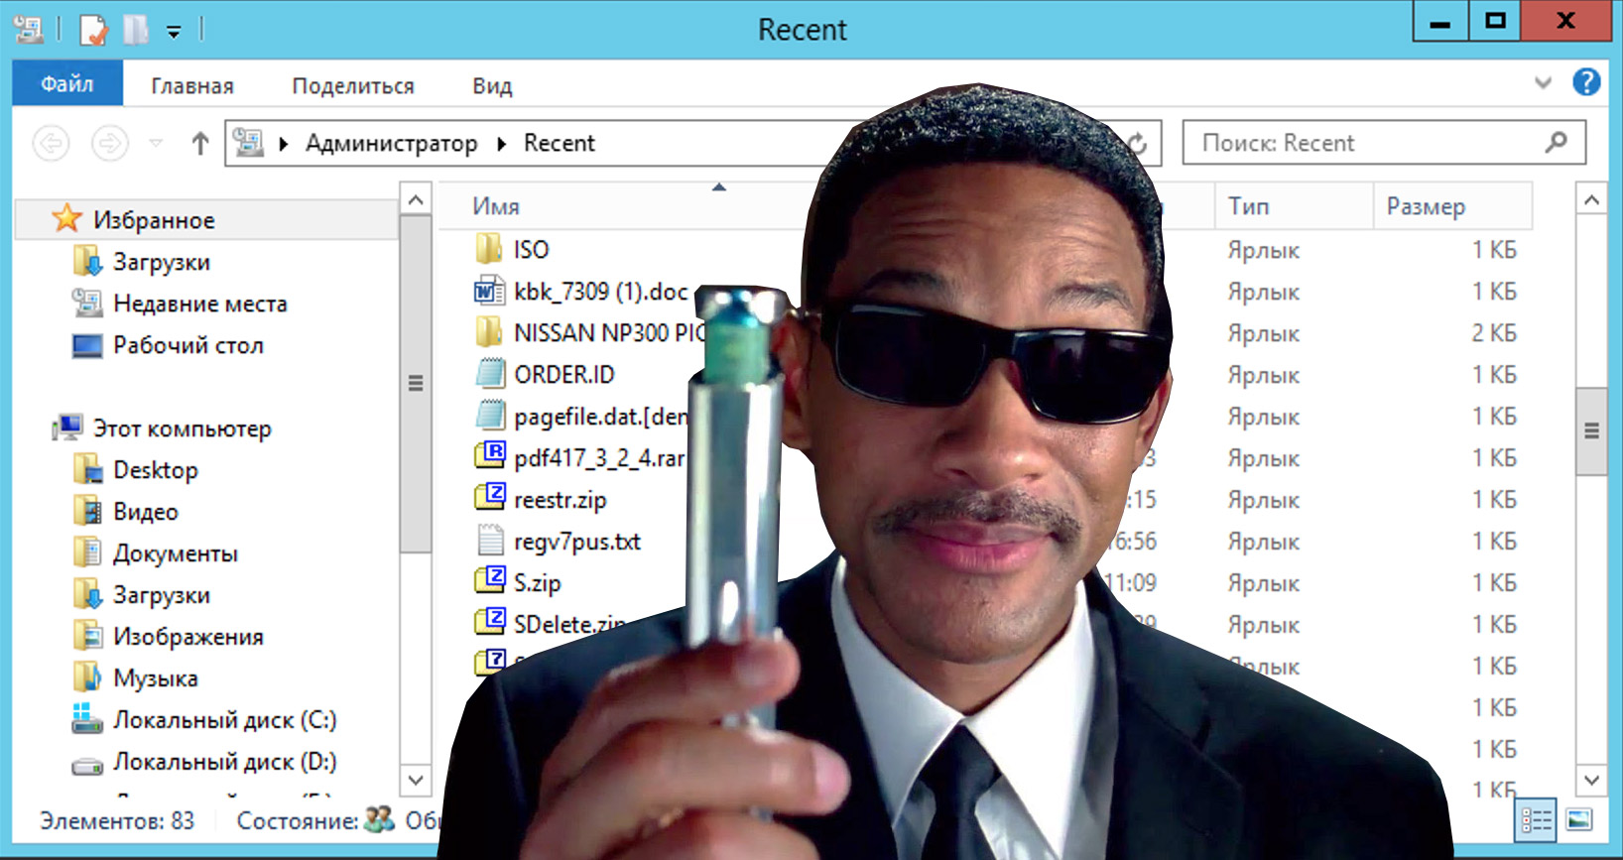Switch to the Вид ribbon tab

click(492, 86)
